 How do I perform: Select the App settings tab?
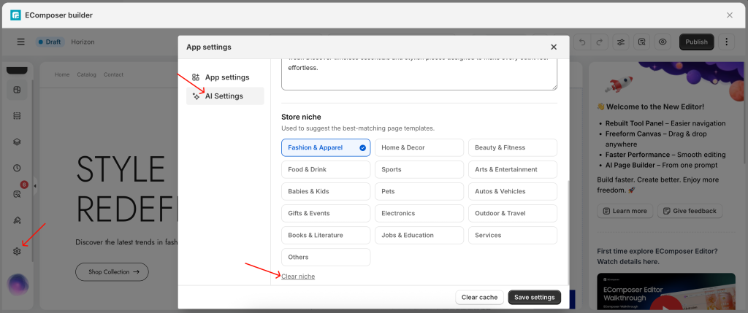[x=225, y=77]
